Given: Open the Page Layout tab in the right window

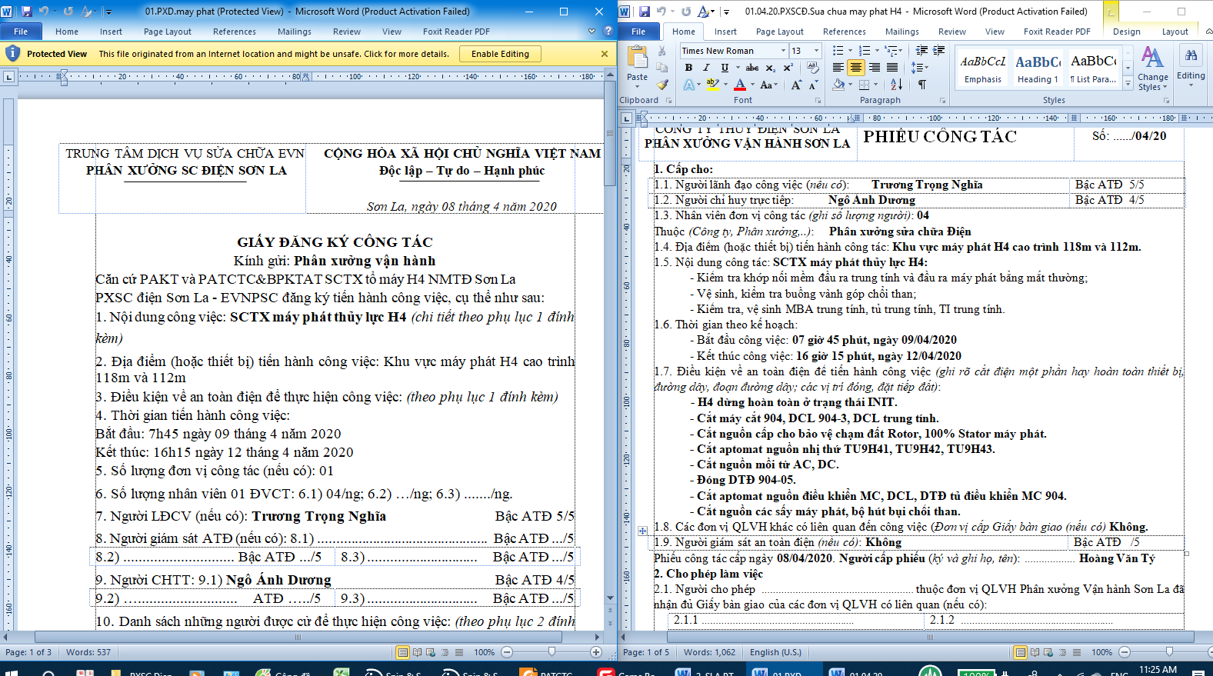Looking at the screenshot, I should [779, 32].
